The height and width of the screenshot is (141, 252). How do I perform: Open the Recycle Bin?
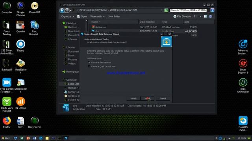pyautogui.click(x=35, y=123)
